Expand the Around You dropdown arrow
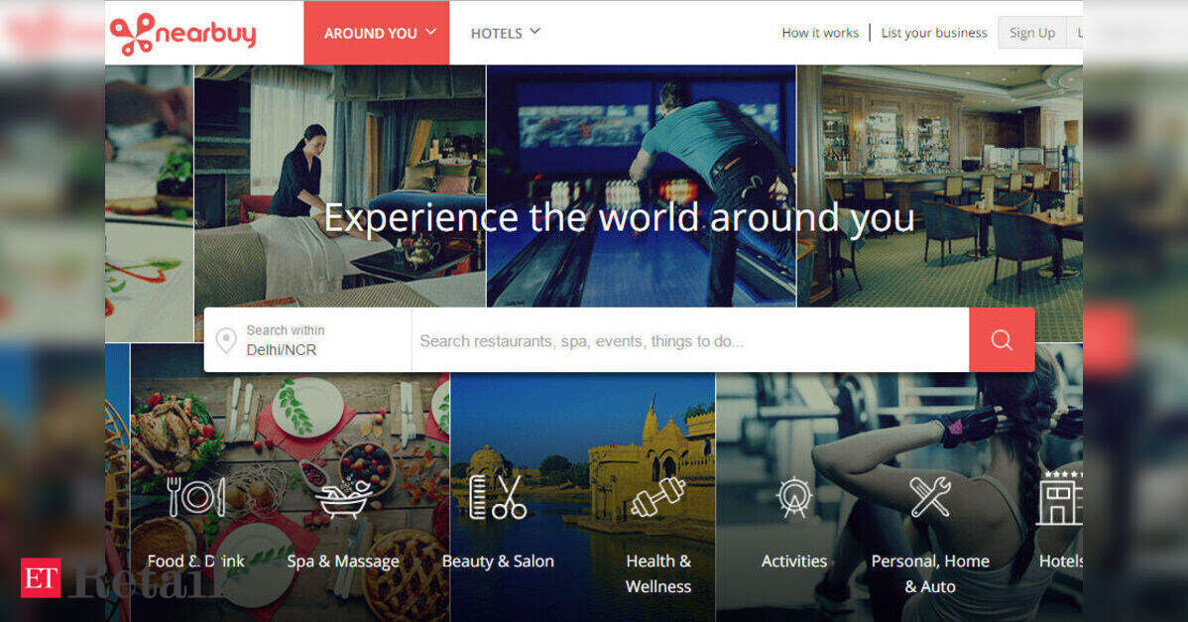 tap(431, 32)
